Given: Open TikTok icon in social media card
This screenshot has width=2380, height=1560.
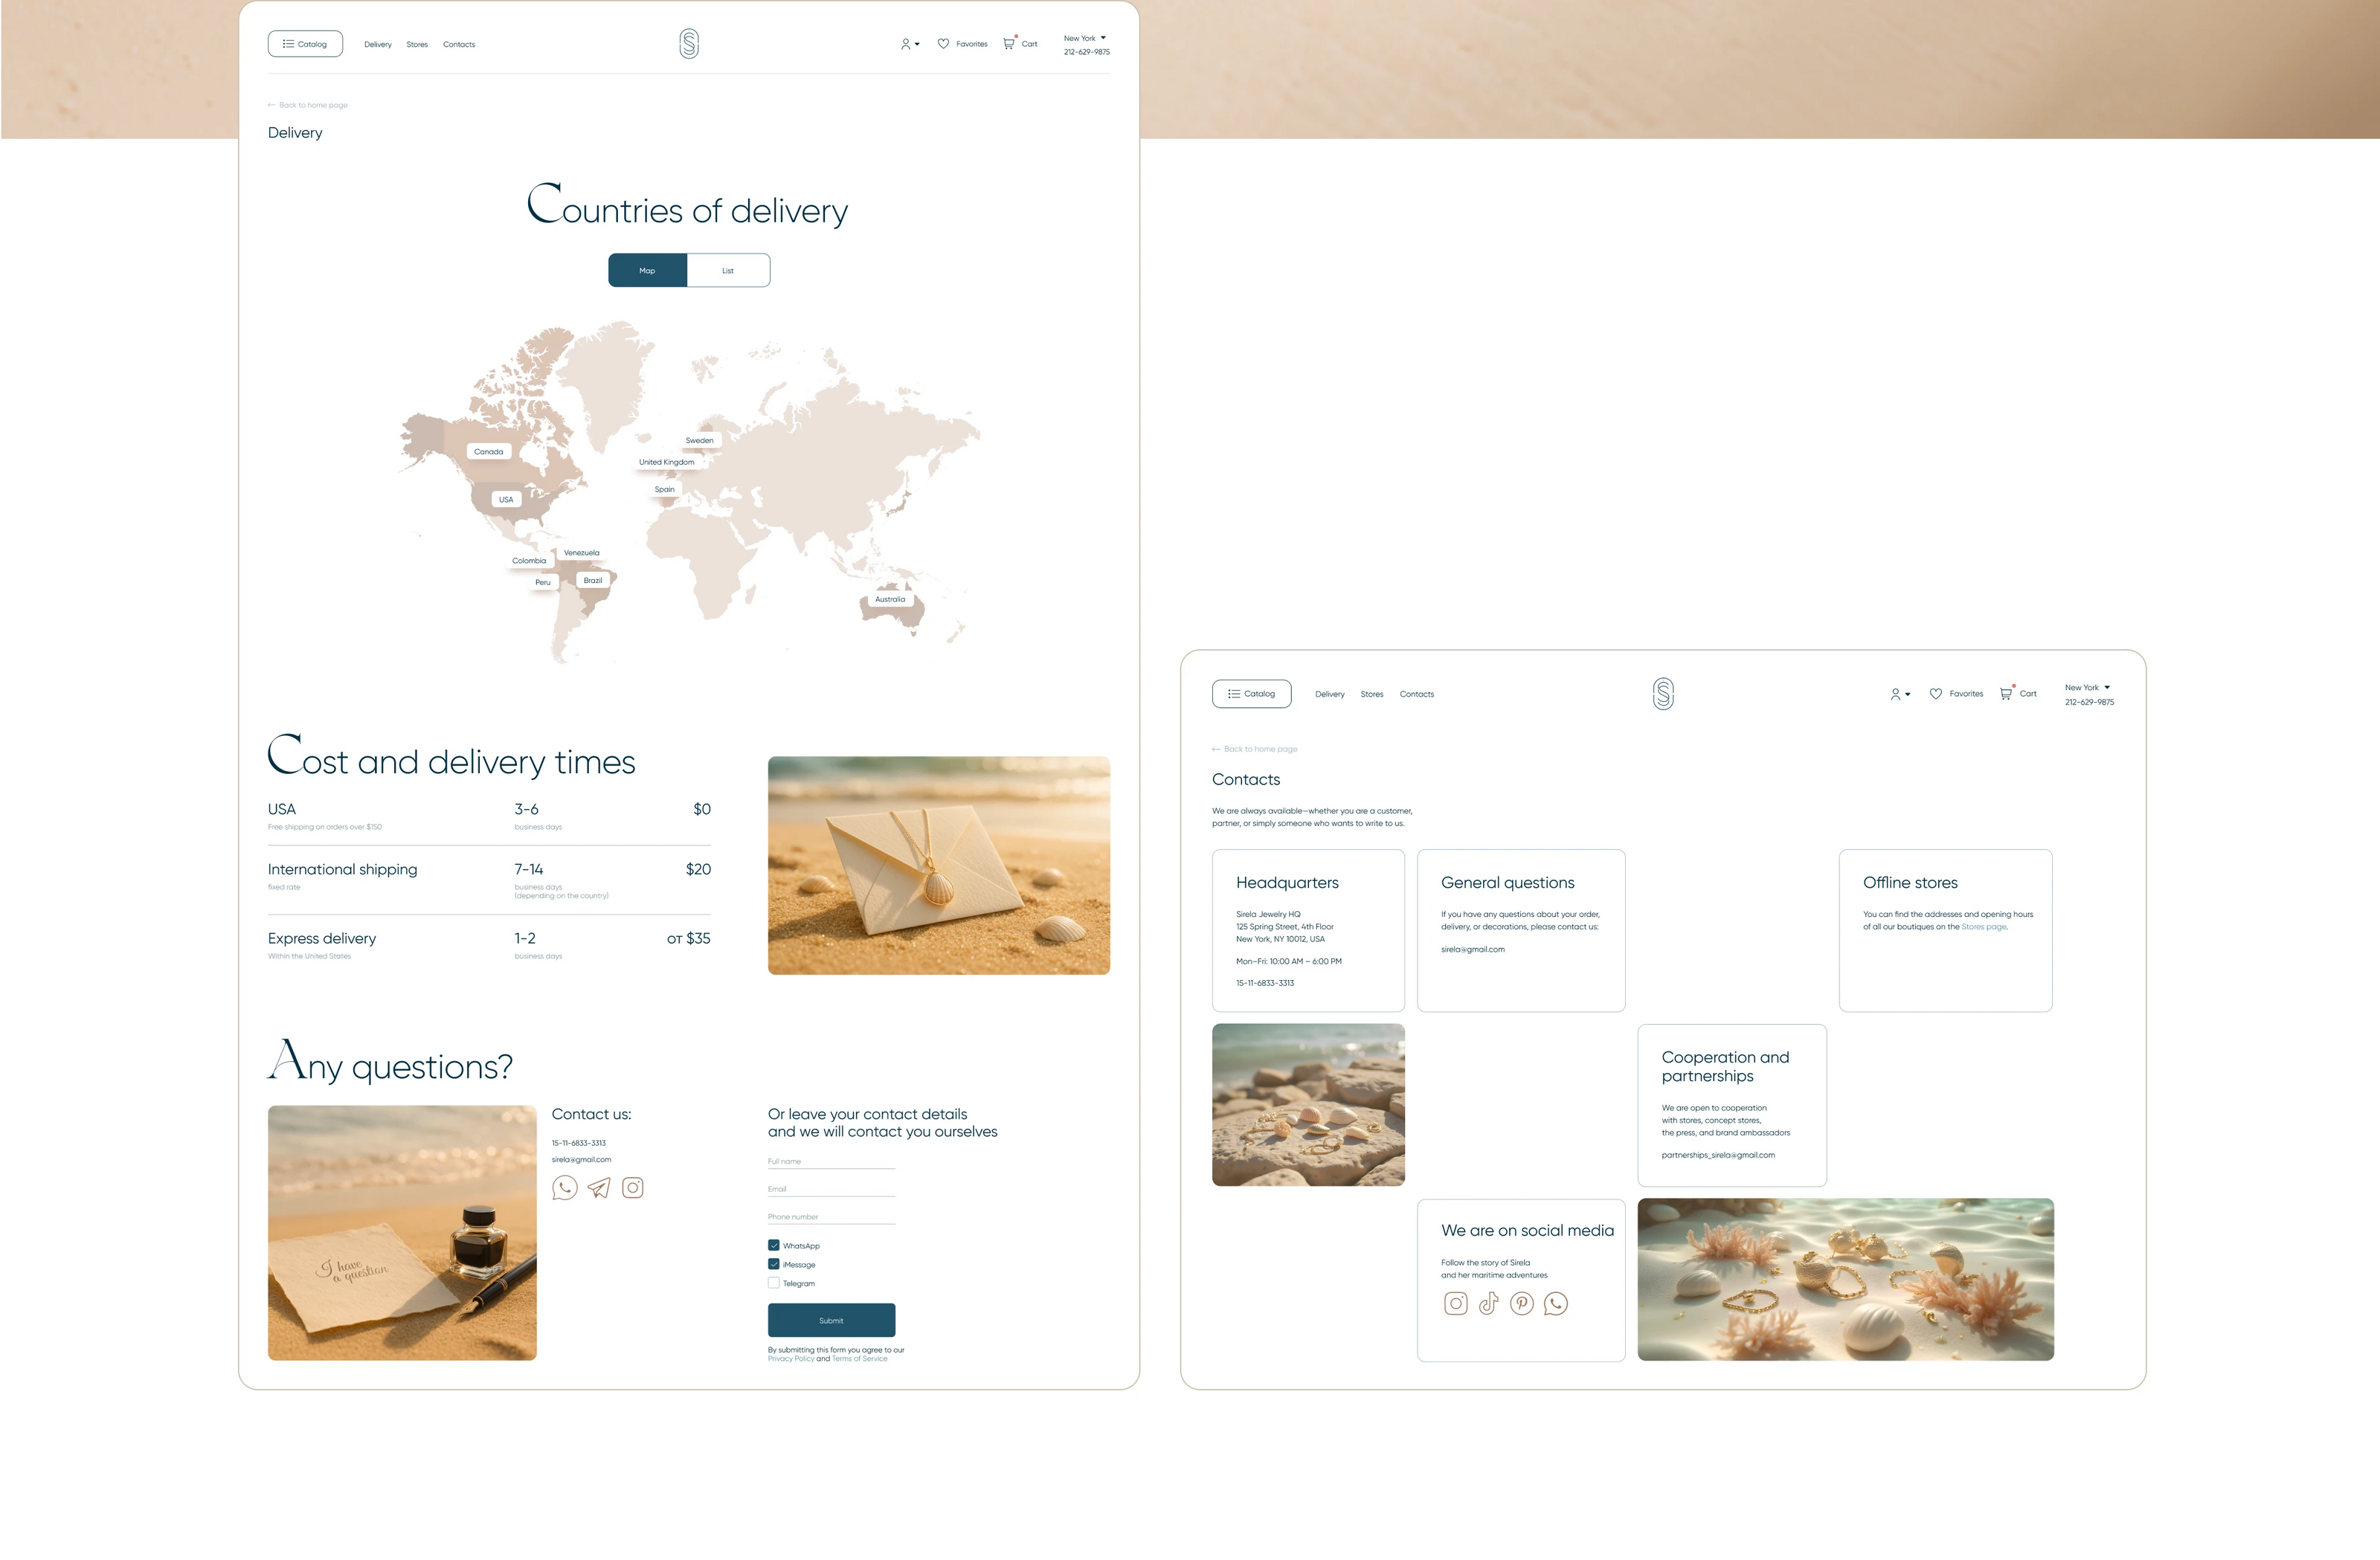Looking at the screenshot, I should point(1489,1303).
